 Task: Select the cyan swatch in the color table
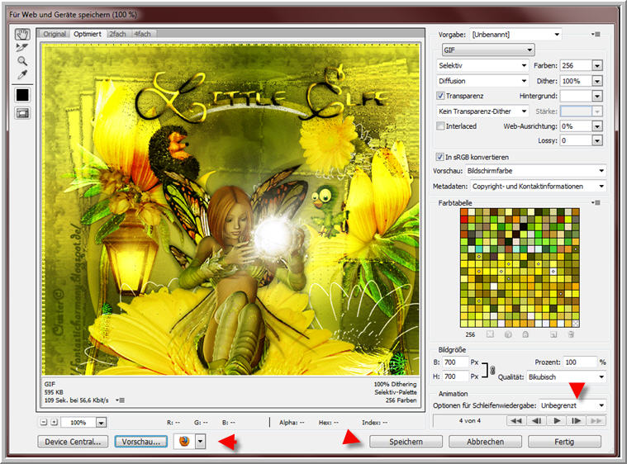click(x=478, y=249)
